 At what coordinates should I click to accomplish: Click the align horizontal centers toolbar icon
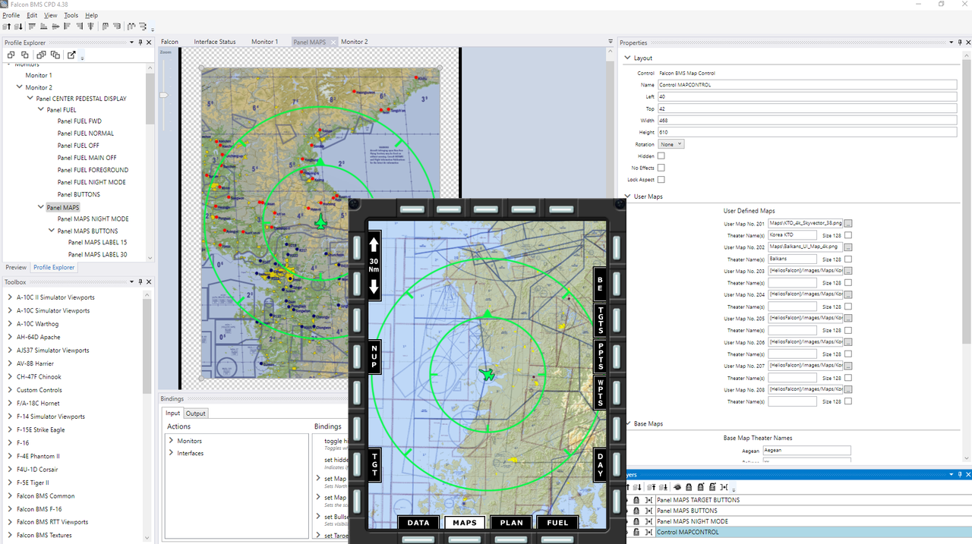pos(55,27)
